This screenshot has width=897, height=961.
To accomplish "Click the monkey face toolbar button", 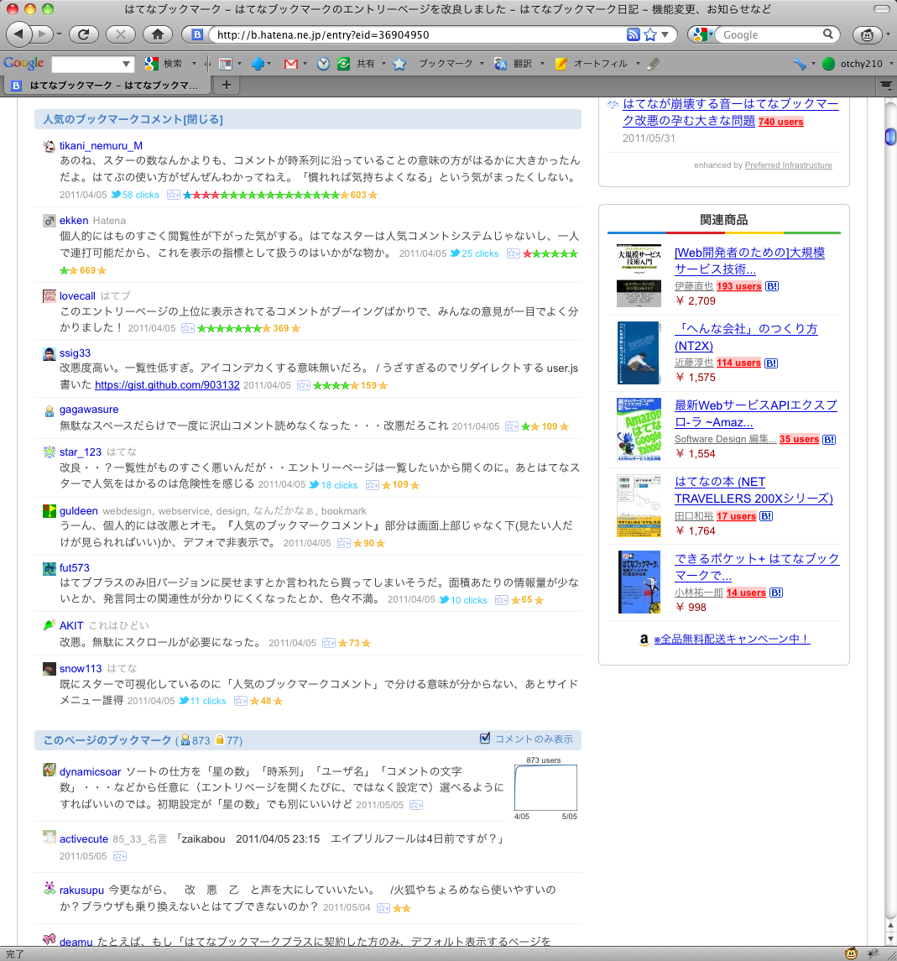I will (867, 34).
